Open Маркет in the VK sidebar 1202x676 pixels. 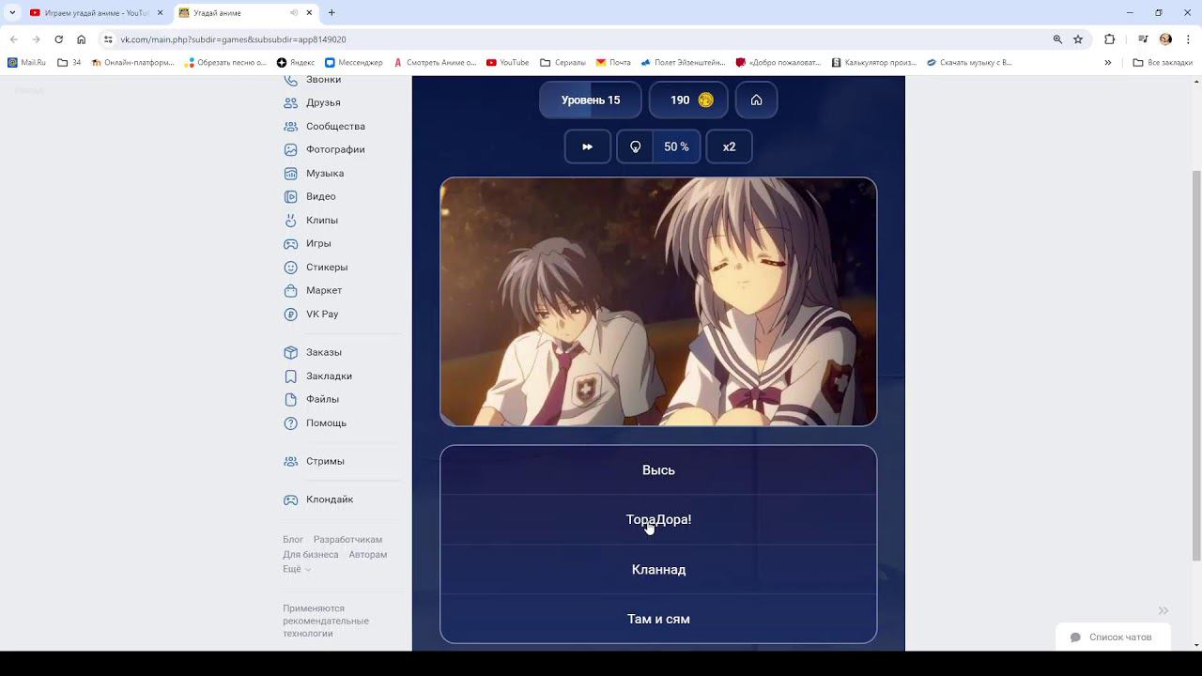click(324, 290)
